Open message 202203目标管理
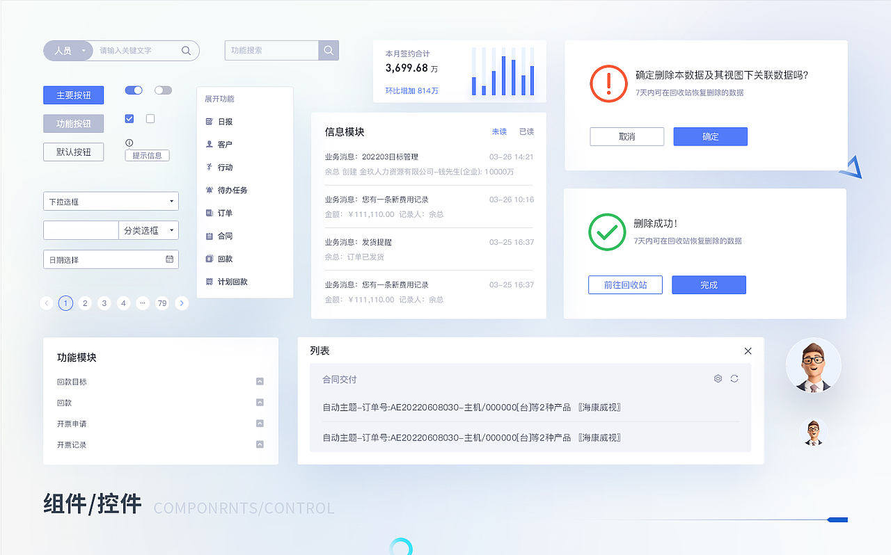Screen dimensions: 891x555 (429, 164)
